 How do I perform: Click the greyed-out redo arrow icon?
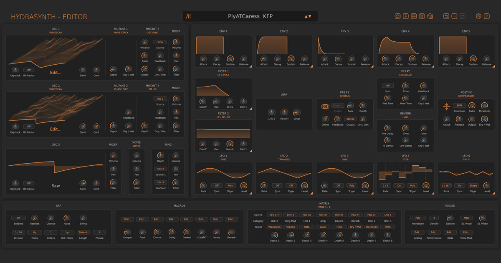pyautogui.click(x=462, y=16)
